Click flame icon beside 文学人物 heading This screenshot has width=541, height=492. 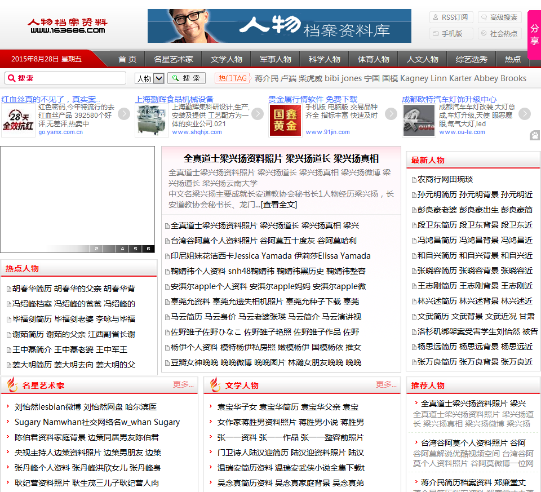pos(215,384)
